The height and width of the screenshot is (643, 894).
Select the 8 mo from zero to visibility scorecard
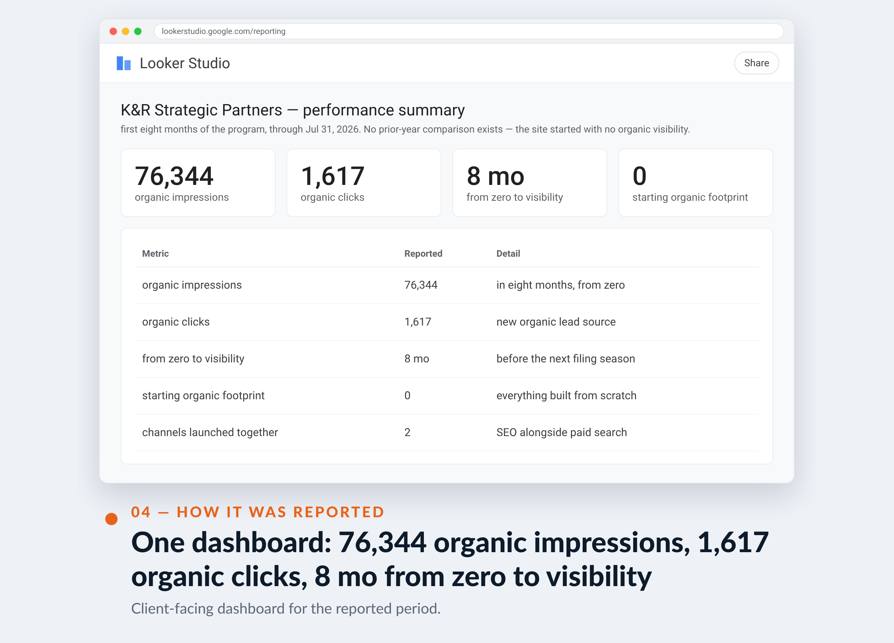(x=529, y=183)
